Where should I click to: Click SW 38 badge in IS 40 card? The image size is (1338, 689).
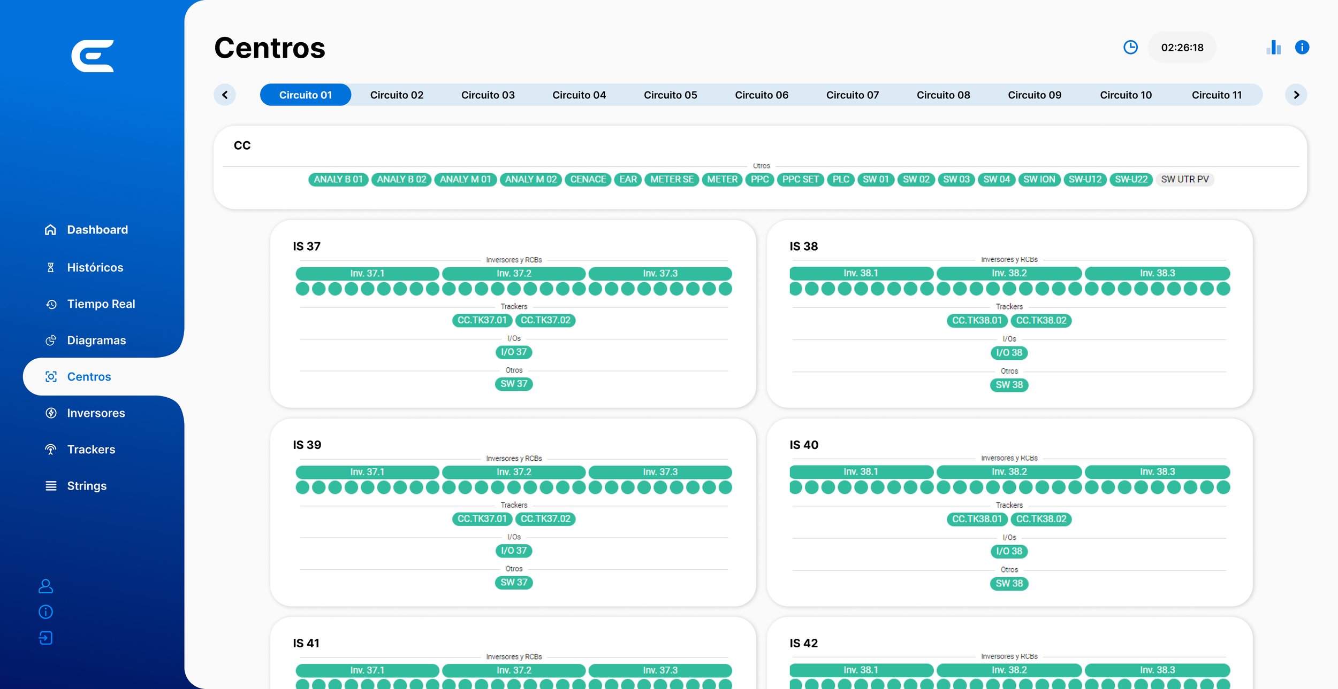tap(1009, 584)
